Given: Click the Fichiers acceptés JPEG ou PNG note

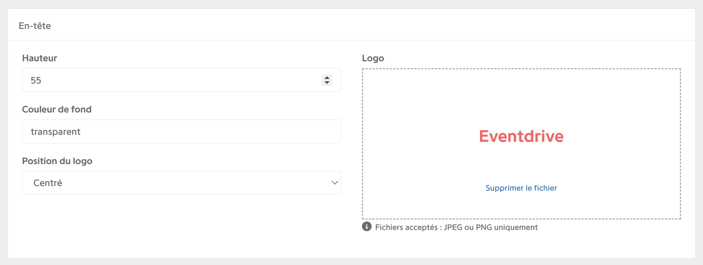Looking at the screenshot, I should click(x=456, y=227).
